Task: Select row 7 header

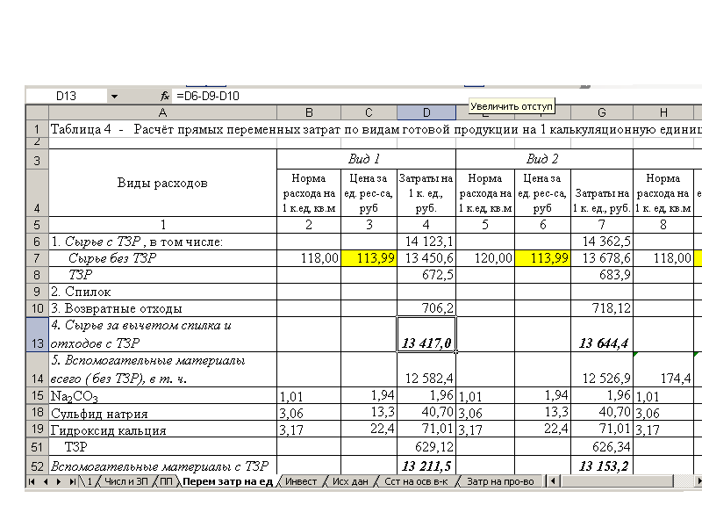Action: coord(37,258)
